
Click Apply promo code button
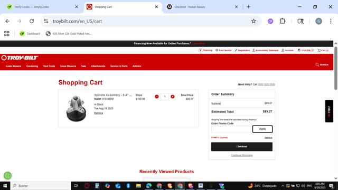point(262,129)
